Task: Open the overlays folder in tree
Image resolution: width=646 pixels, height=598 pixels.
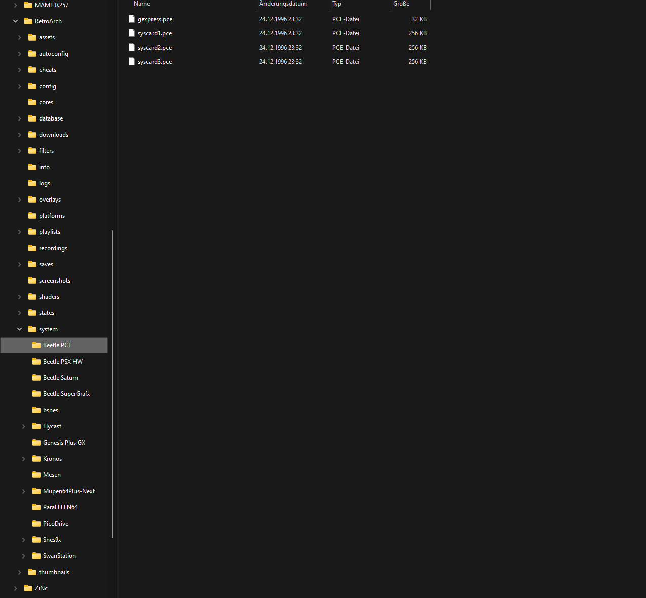Action: click(x=50, y=200)
